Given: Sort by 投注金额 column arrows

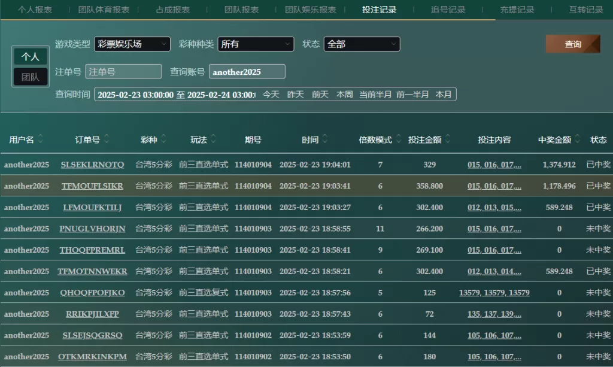Looking at the screenshot, I should click(448, 139).
